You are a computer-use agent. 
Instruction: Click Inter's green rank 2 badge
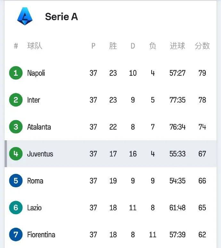coord(16,100)
